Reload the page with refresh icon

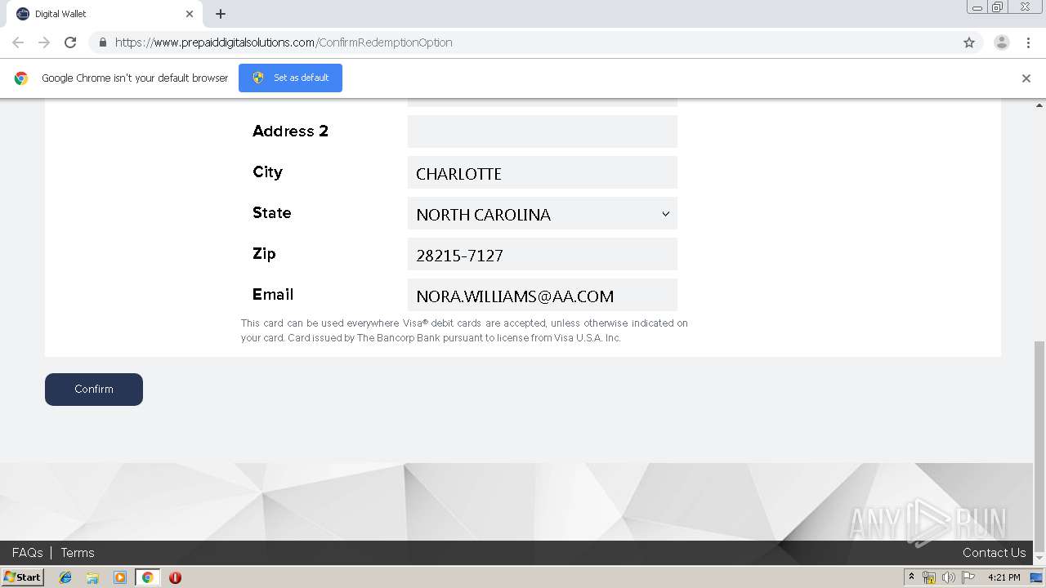click(x=70, y=42)
